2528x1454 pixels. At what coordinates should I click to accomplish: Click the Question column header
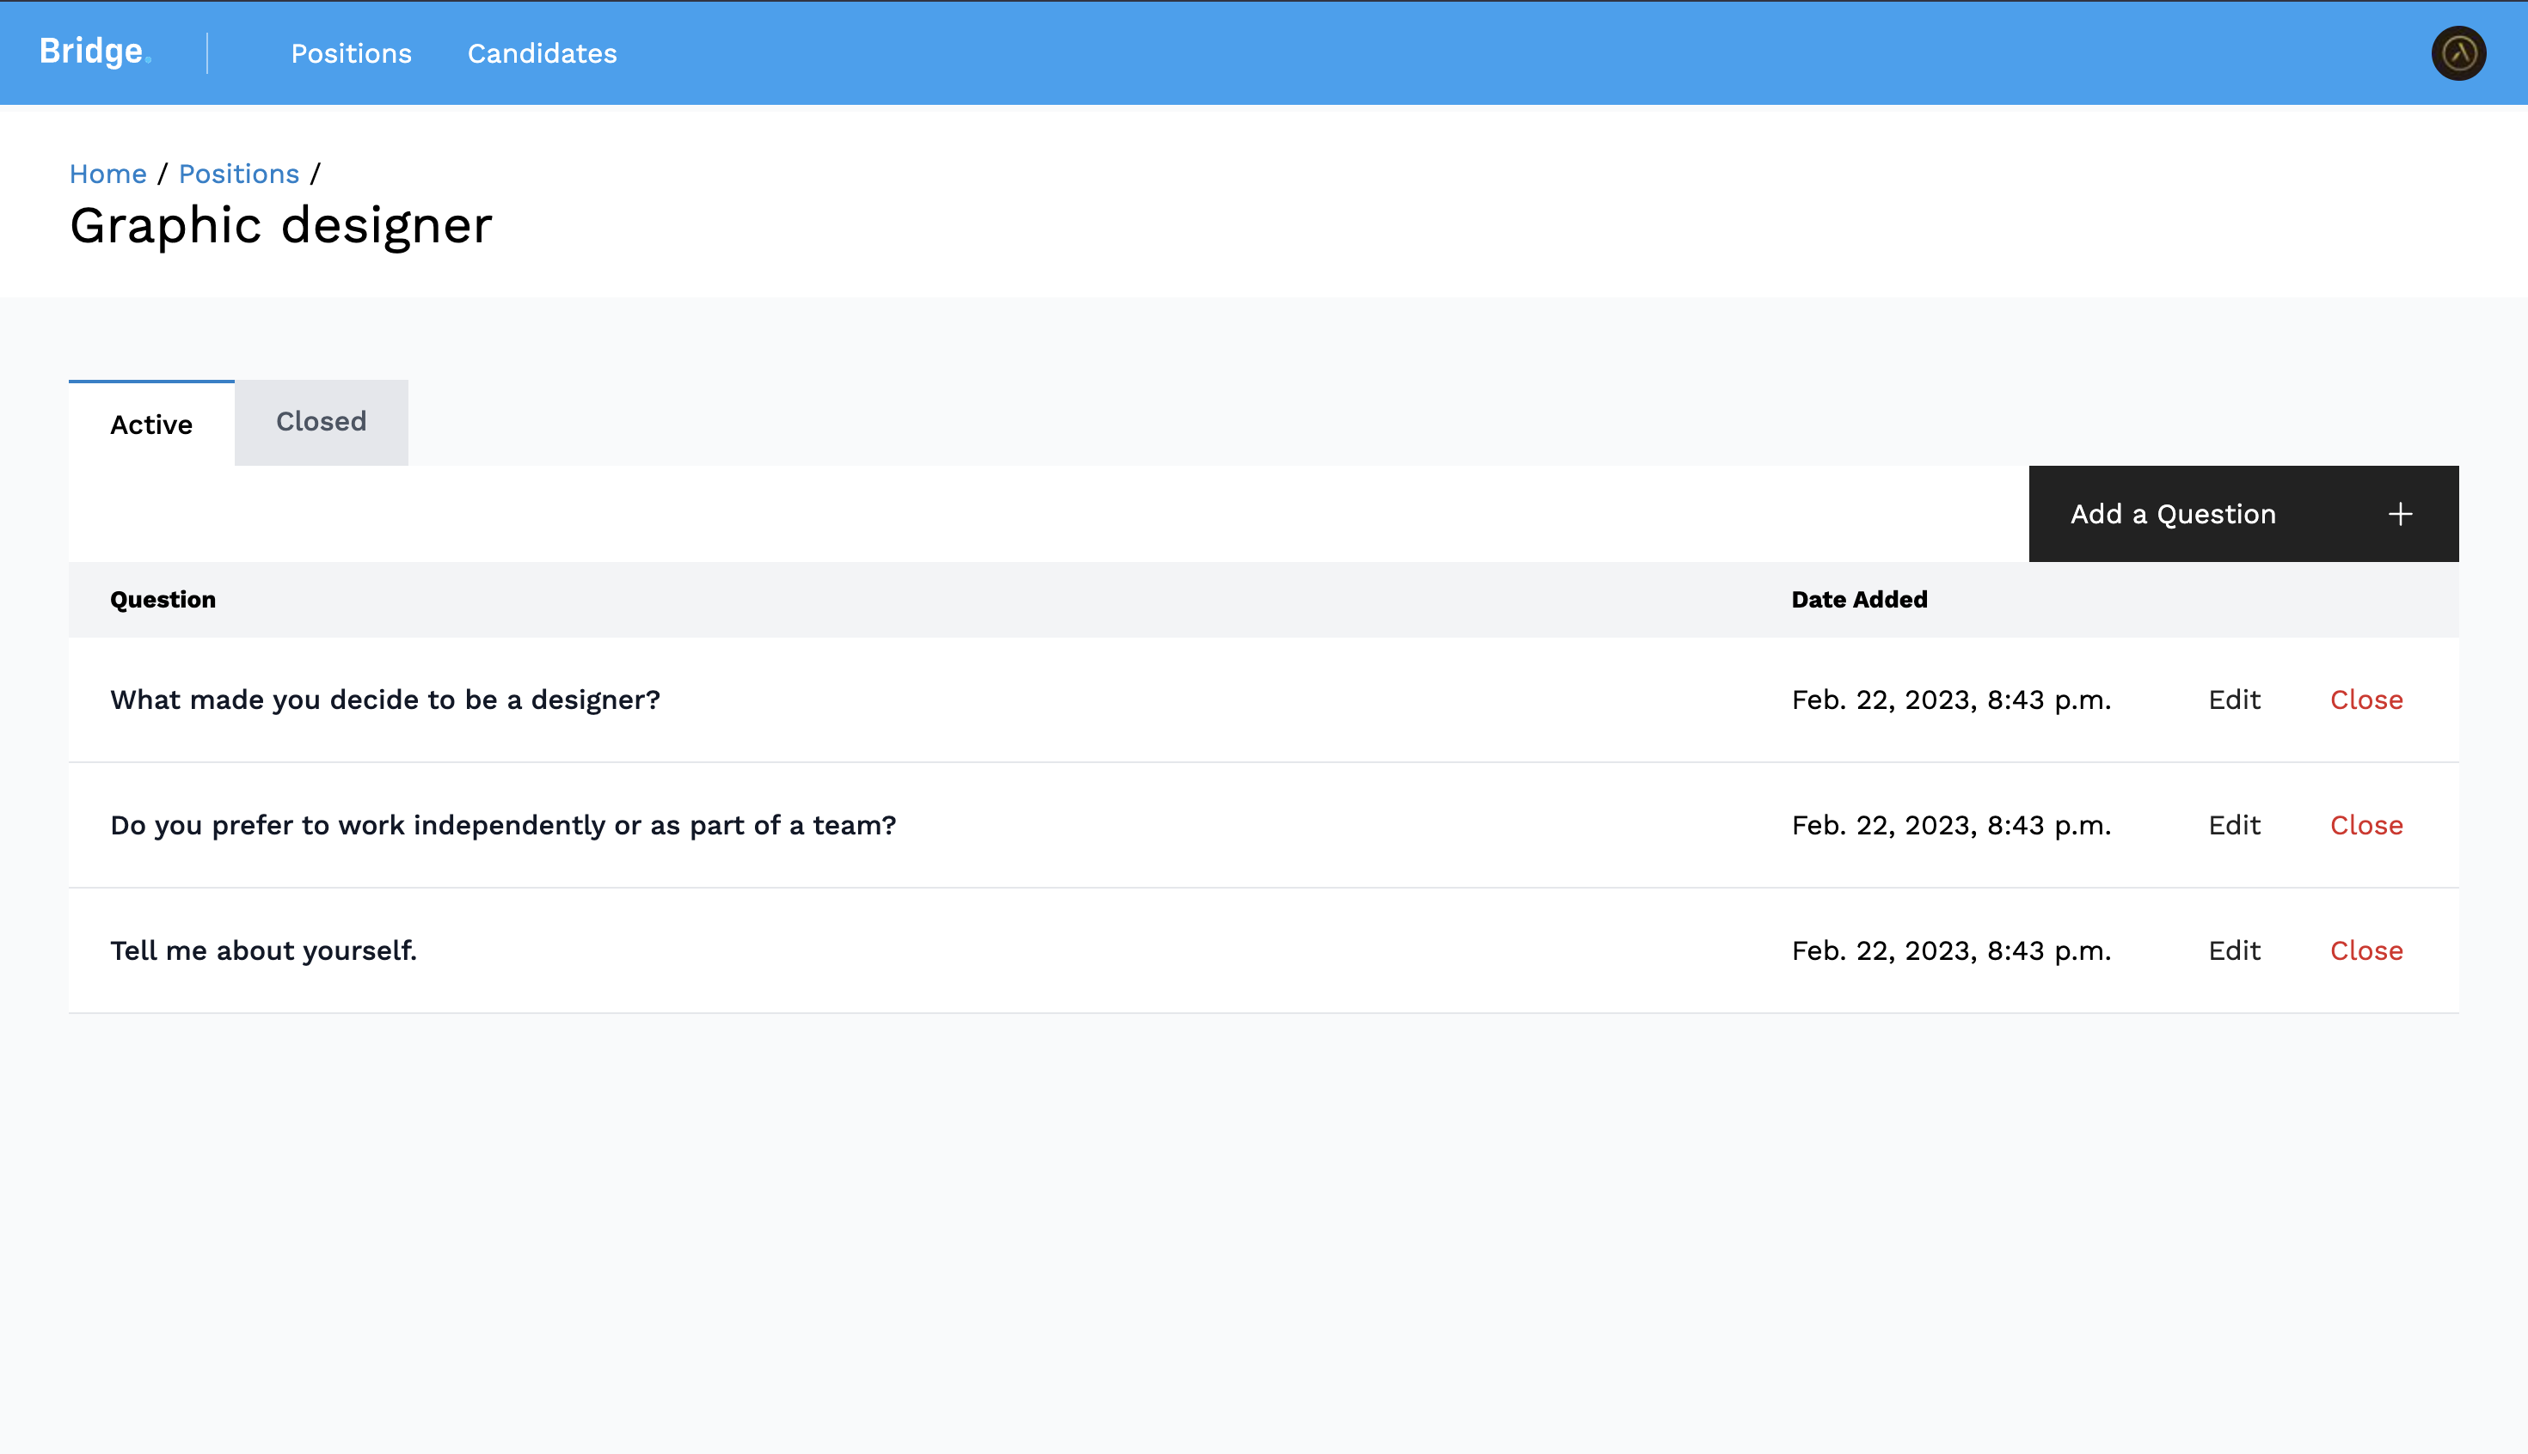click(x=163, y=600)
